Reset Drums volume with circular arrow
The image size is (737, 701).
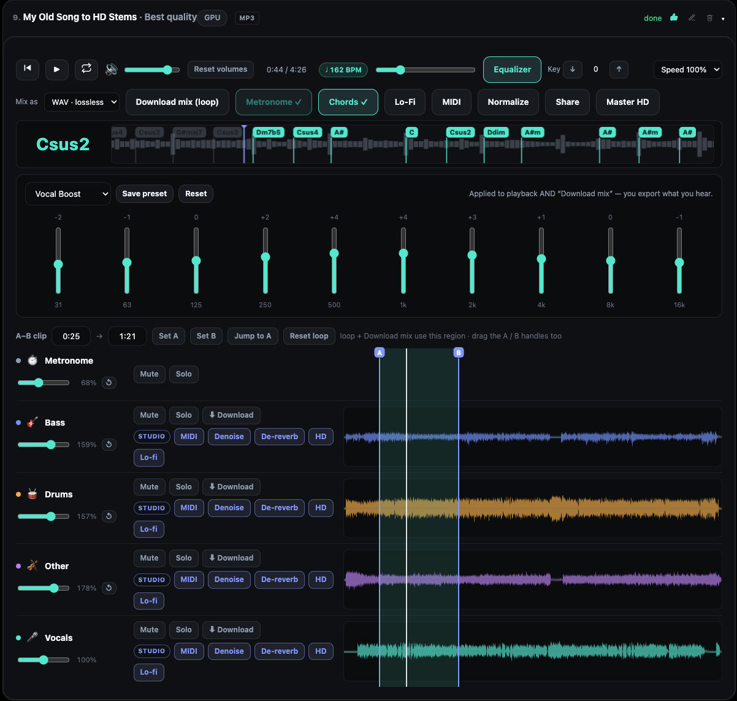coord(109,516)
